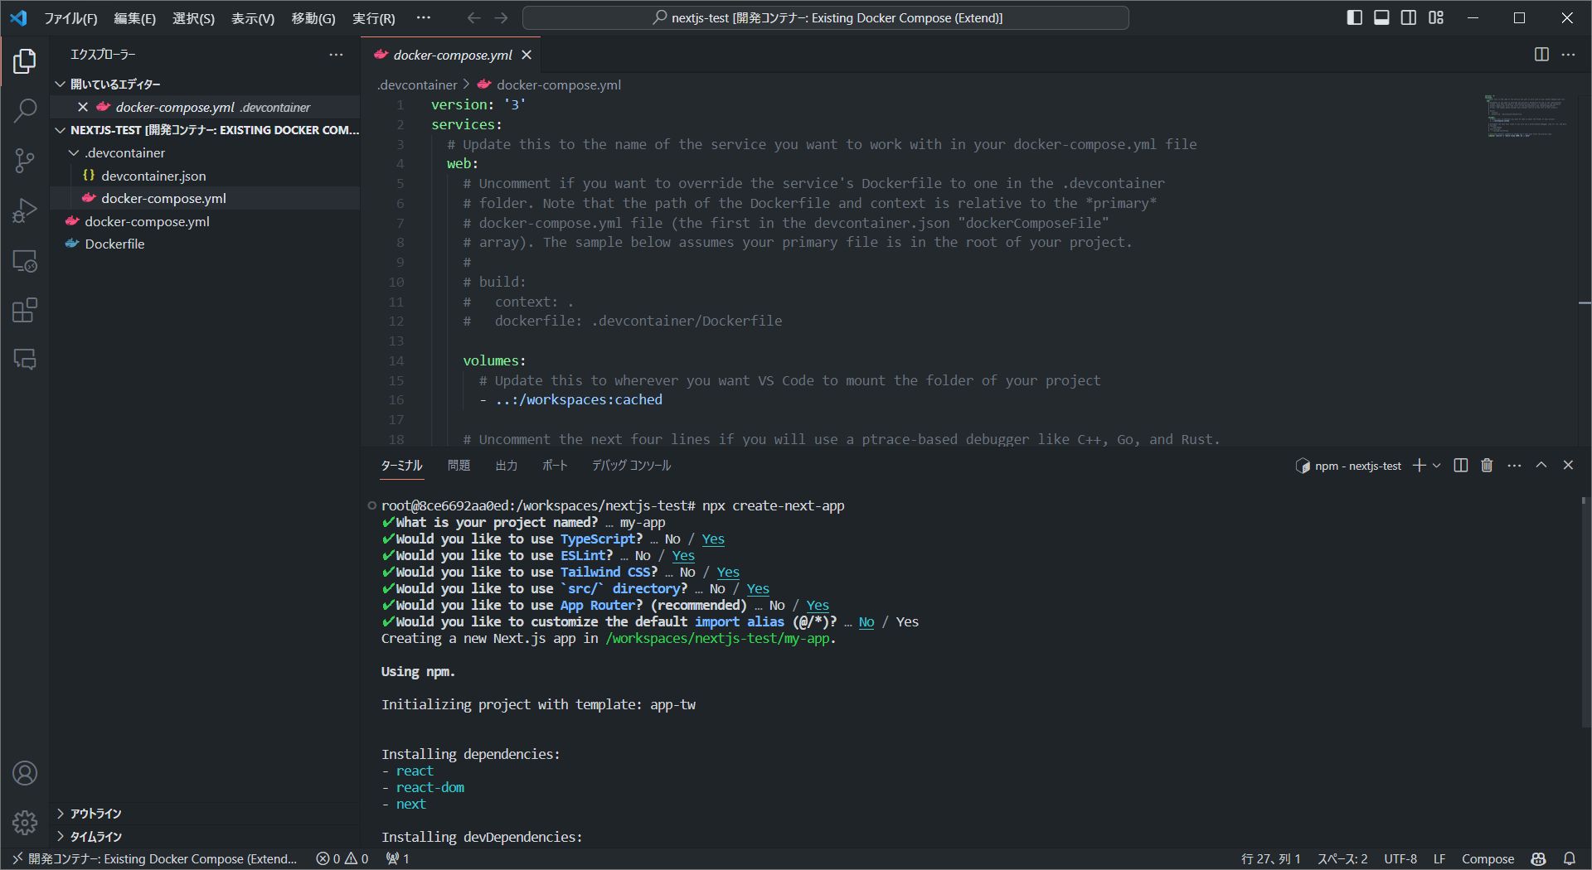Change LF end of line sequence
This screenshot has width=1592, height=870.
(x=1439, y=859)
